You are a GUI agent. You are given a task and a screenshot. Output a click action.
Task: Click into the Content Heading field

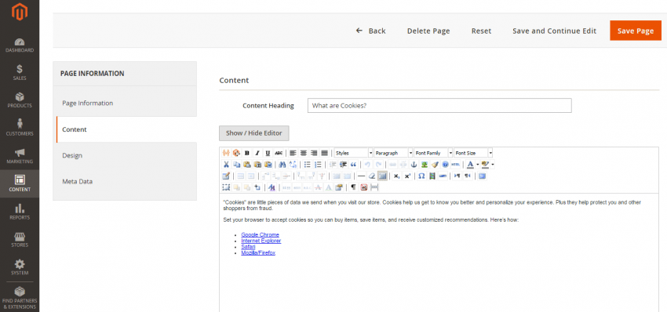click(439, 105)
